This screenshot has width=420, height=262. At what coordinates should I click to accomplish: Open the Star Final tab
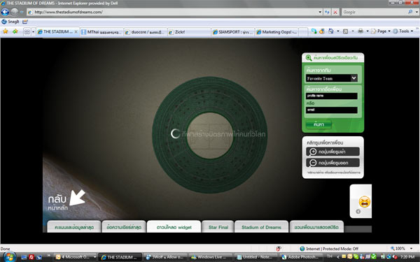(x=218, y=227)
